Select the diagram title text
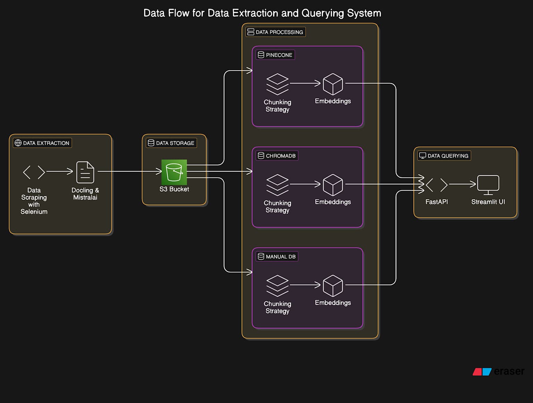This screenshot has height=403, width=533. [262, 13]
